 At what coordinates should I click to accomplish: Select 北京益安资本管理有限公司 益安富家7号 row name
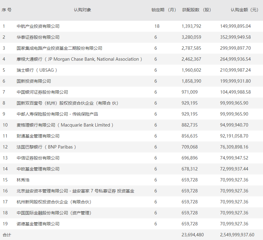pyautogui.click(x=75, y=191)
